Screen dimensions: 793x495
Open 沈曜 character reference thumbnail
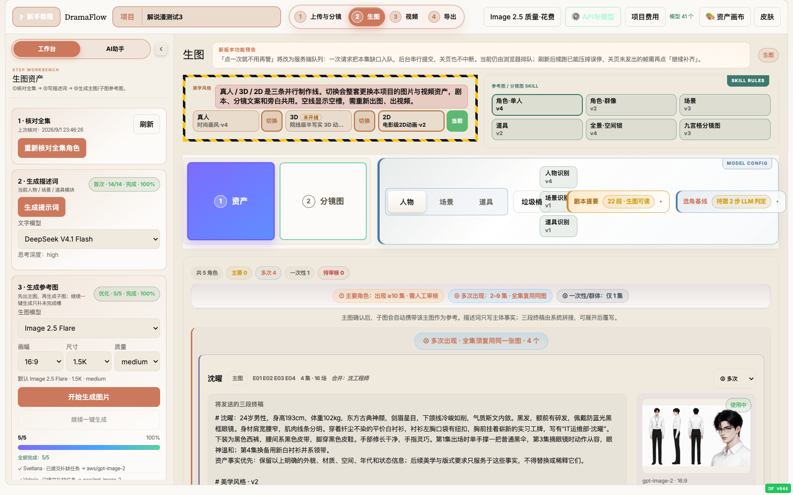tap(696, 436)
